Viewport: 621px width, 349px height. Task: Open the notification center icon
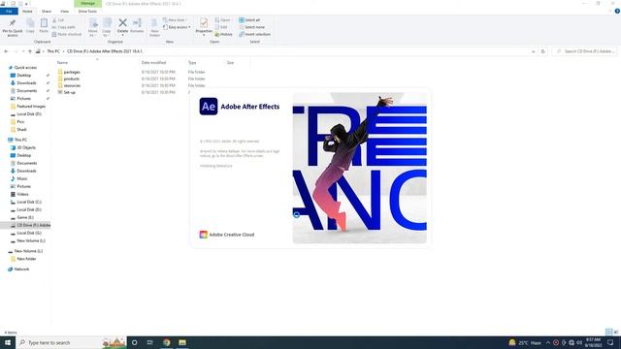click(x=610, y=342)
